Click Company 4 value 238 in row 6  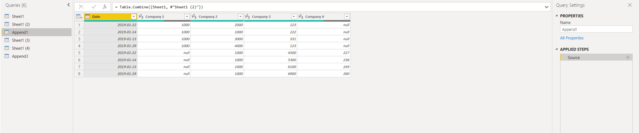pos(324,60)
